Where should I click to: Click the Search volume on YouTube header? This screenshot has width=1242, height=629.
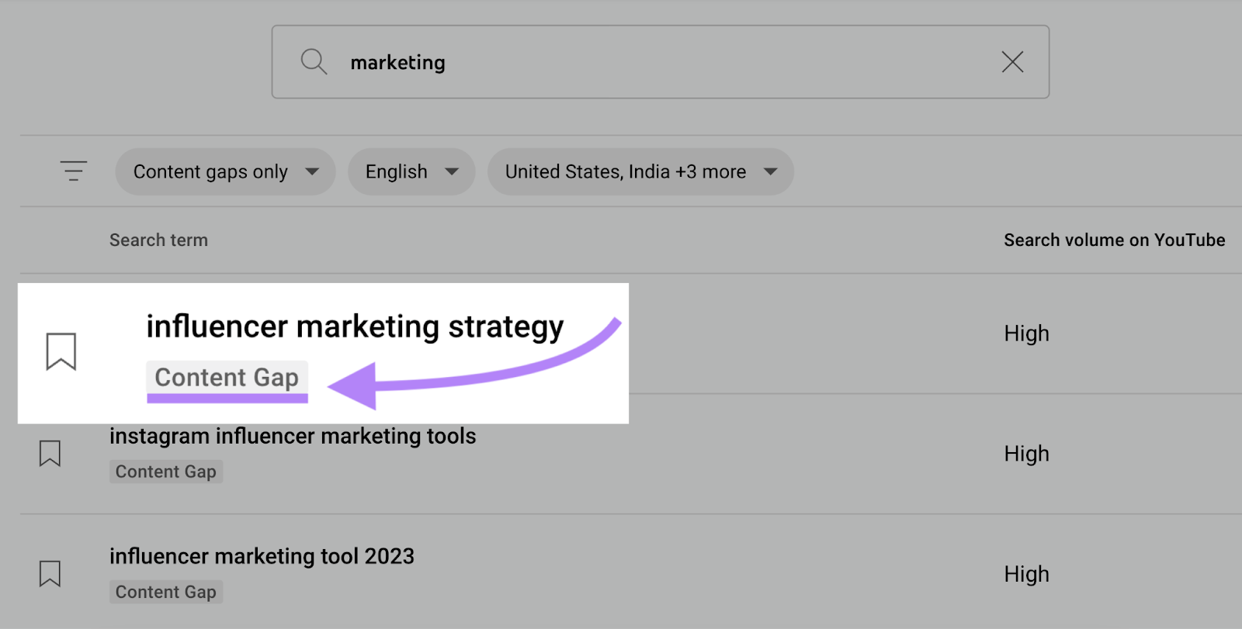click(1114, 240)
